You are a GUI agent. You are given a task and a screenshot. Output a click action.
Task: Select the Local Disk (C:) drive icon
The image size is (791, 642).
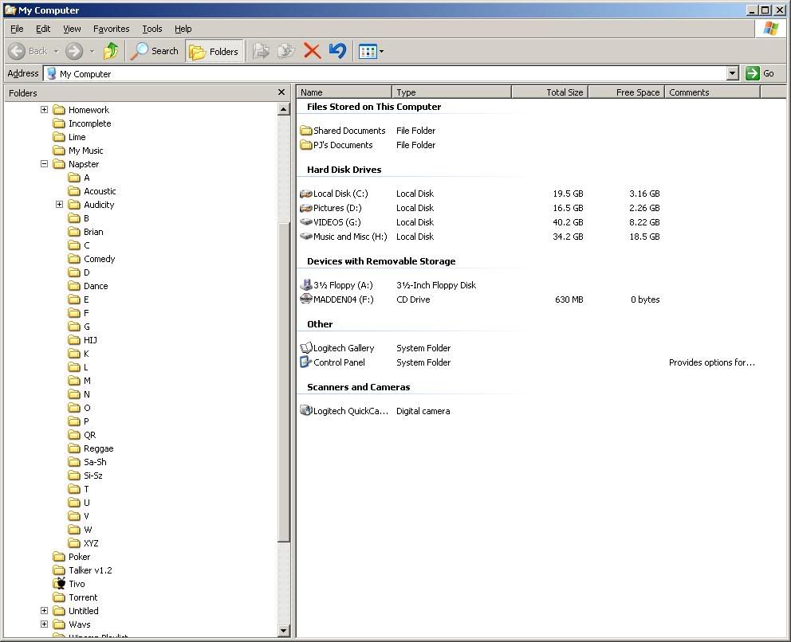[305, 194]
